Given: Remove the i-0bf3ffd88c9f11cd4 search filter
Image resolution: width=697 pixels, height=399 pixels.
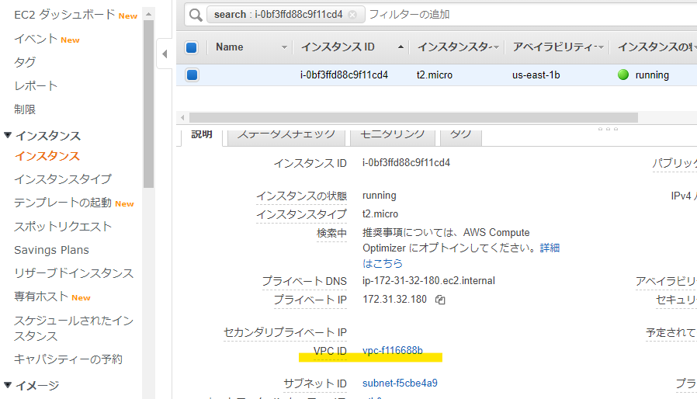Looking at the screenshot, I should coord(352,15).
